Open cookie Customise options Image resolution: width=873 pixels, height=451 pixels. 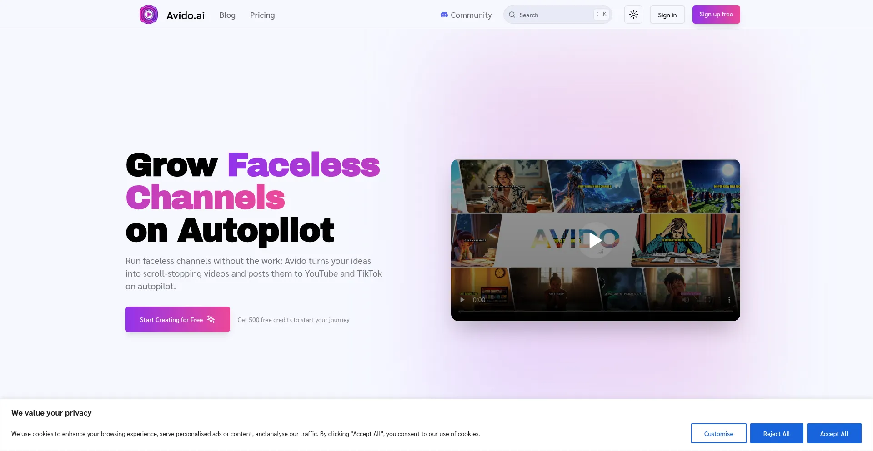click(x=718, y=433)
